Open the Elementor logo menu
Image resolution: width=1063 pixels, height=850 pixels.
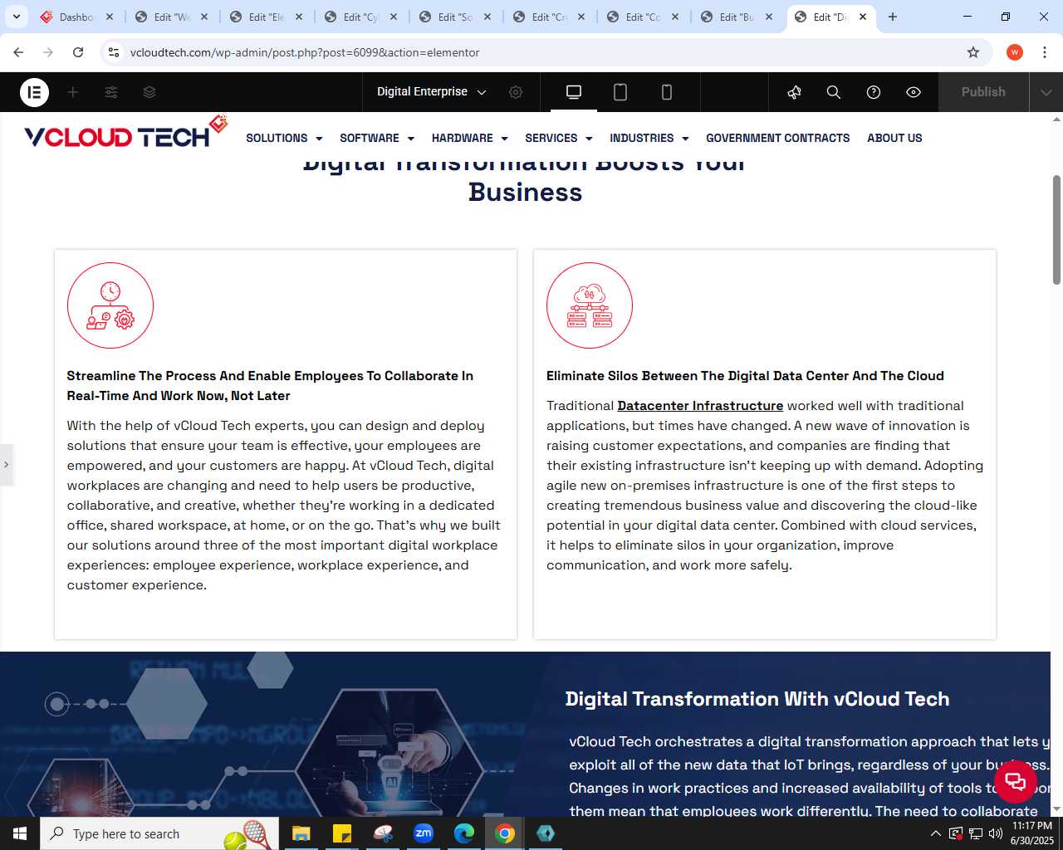tap(34, 92)
